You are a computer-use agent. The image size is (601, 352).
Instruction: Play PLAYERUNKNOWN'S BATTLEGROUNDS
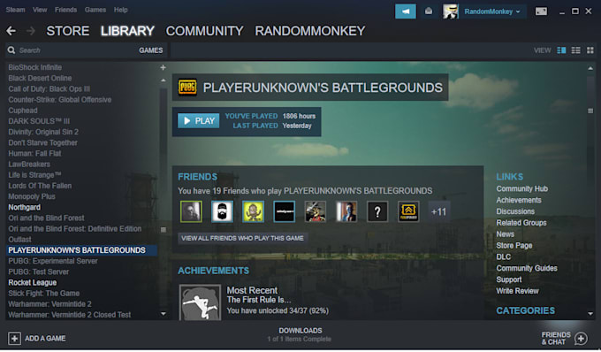pos(199,121)
